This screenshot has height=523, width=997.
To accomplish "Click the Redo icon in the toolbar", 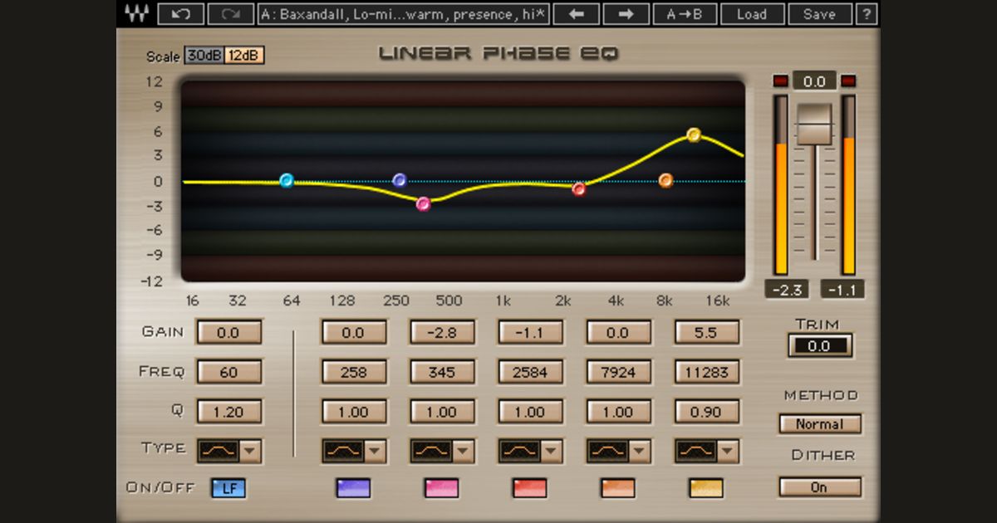I will tap(229, 13).
